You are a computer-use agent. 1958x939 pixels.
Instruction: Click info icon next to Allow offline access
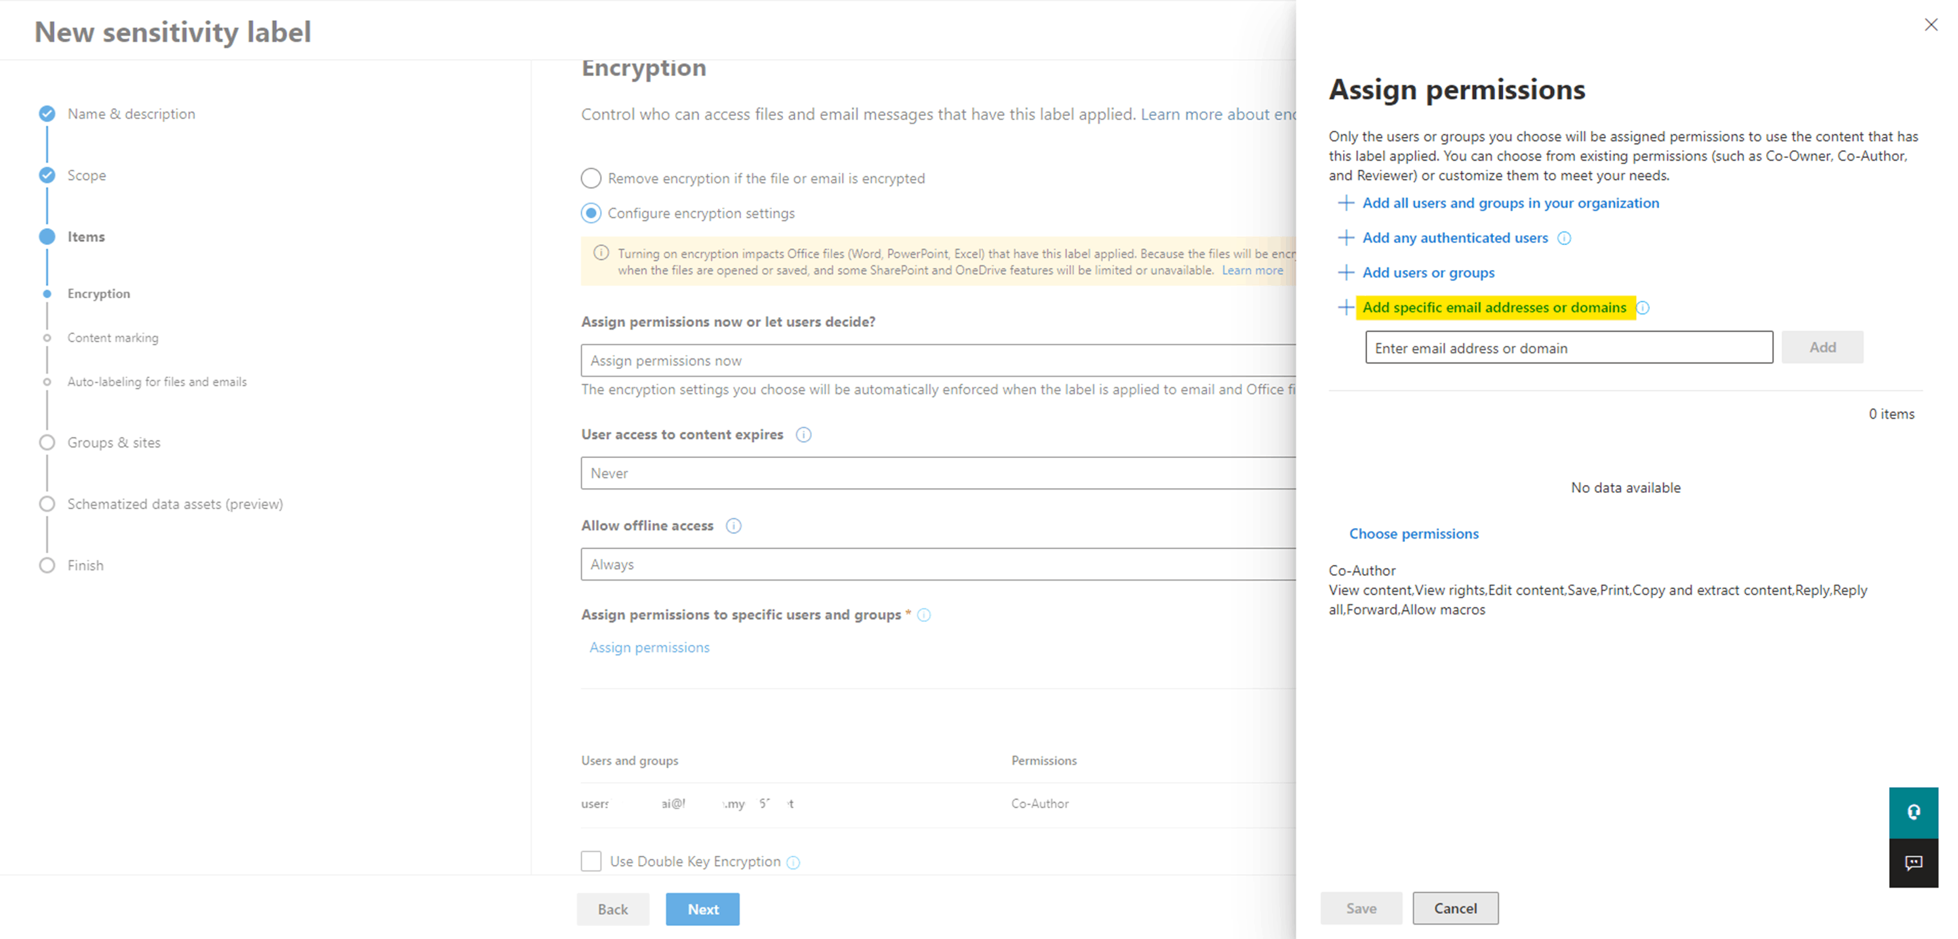click(734, 526)
